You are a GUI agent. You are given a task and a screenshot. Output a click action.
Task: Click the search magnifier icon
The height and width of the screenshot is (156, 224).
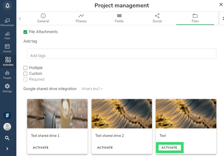point(7,138)
